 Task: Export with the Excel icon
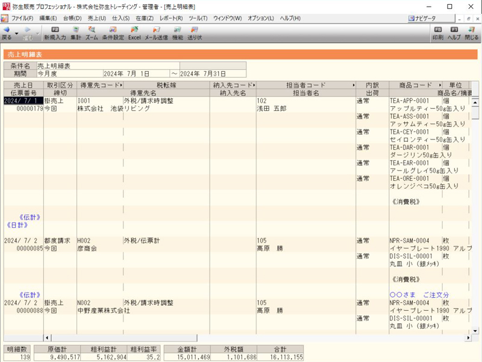[134, 30]
